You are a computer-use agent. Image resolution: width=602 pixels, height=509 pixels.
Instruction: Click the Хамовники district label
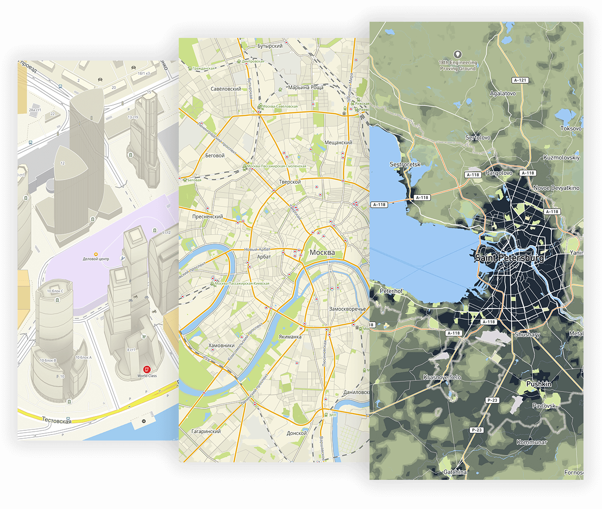[x=221, y=346]
